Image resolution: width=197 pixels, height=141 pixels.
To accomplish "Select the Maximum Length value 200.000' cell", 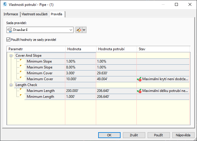I will [81, 91].
